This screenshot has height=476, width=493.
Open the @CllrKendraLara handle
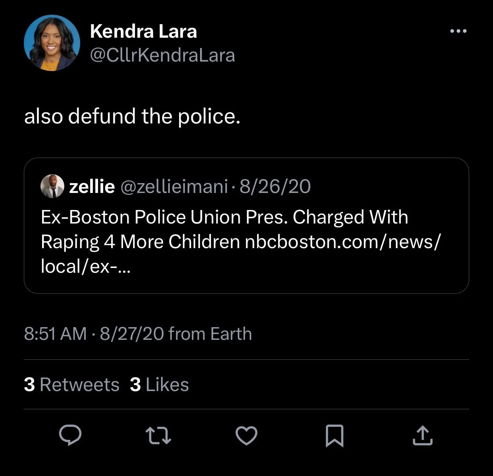click(x=162, y=55)
